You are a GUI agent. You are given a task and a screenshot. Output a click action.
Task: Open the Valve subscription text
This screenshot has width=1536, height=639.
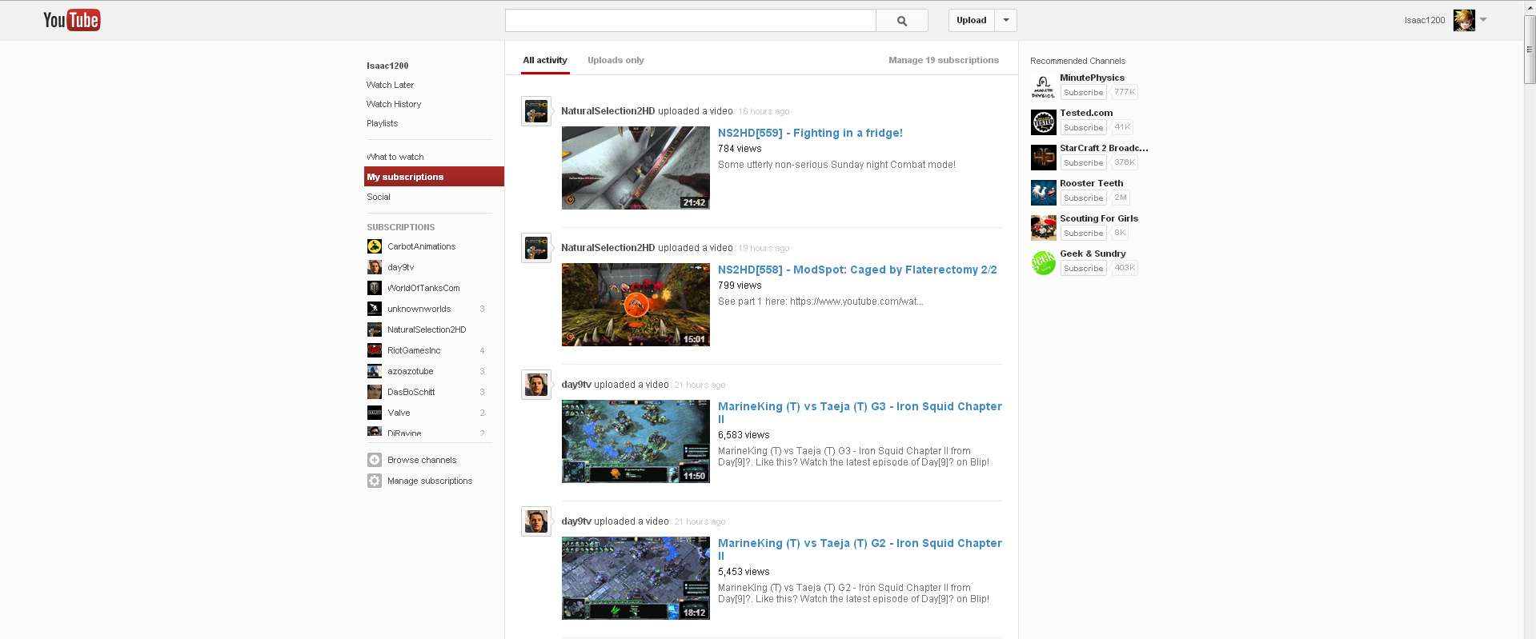(399, 413)
